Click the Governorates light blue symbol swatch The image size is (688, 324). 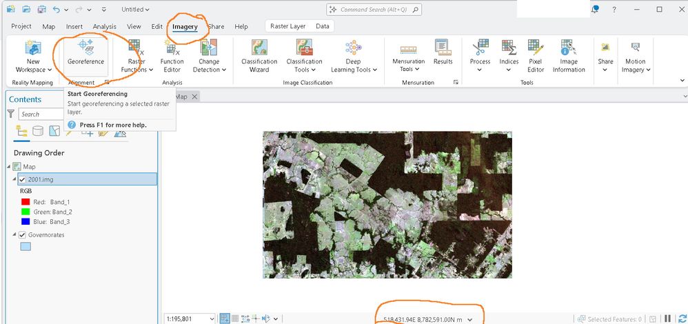[x=26, y=247]
